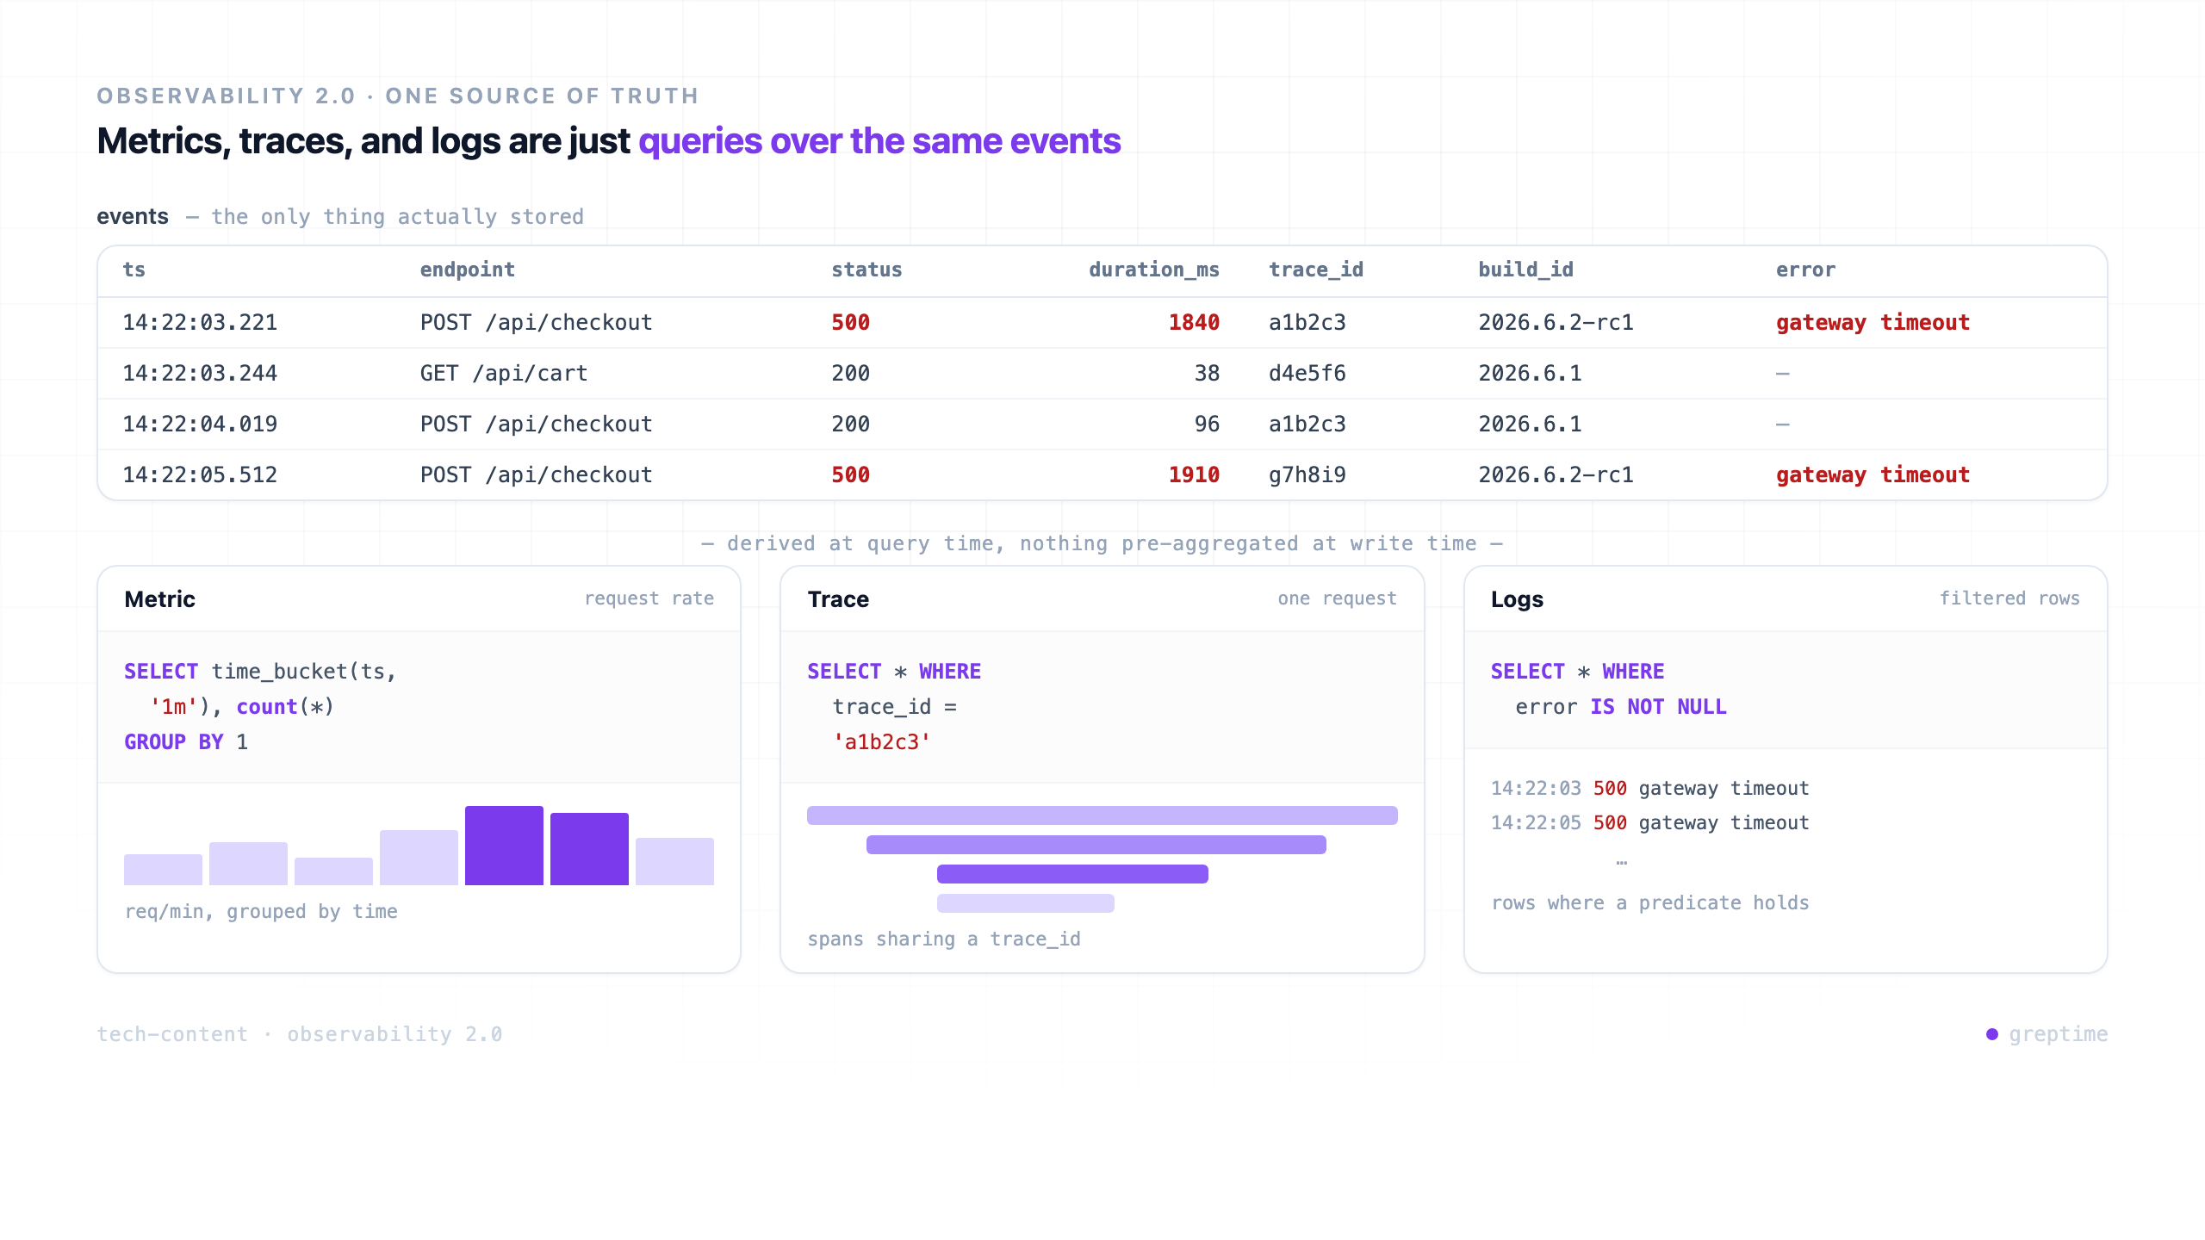Image resolution: width=2205 pixels, height=1240 pixels.
Task: Click the 'events' table label
Action: click(133, 216)
